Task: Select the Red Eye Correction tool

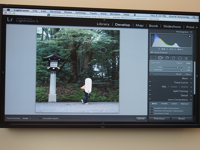Action: click(167, 58)
